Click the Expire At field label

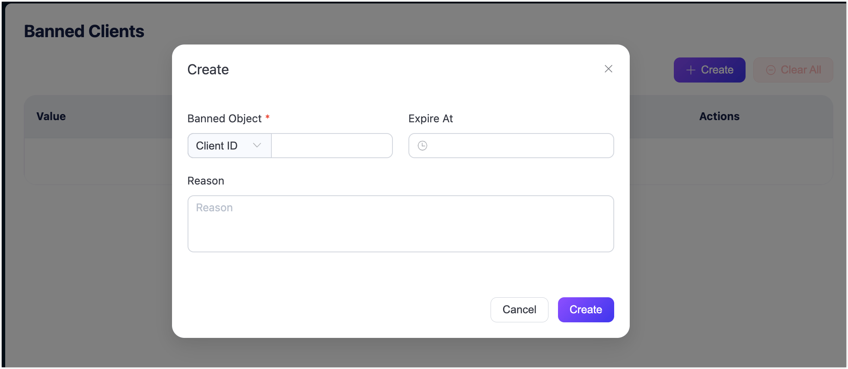tap(430, 118)
